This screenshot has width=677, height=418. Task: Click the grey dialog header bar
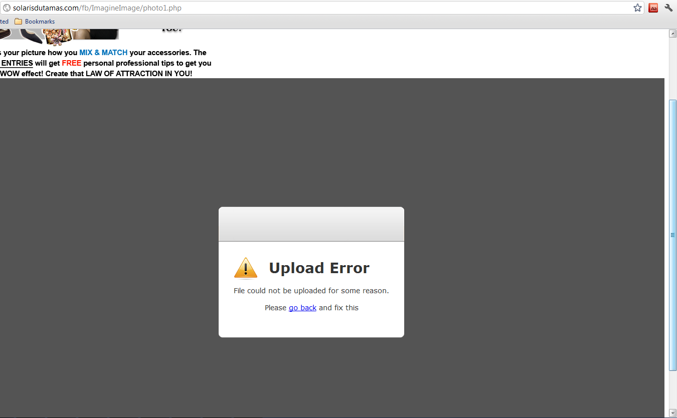311,225
